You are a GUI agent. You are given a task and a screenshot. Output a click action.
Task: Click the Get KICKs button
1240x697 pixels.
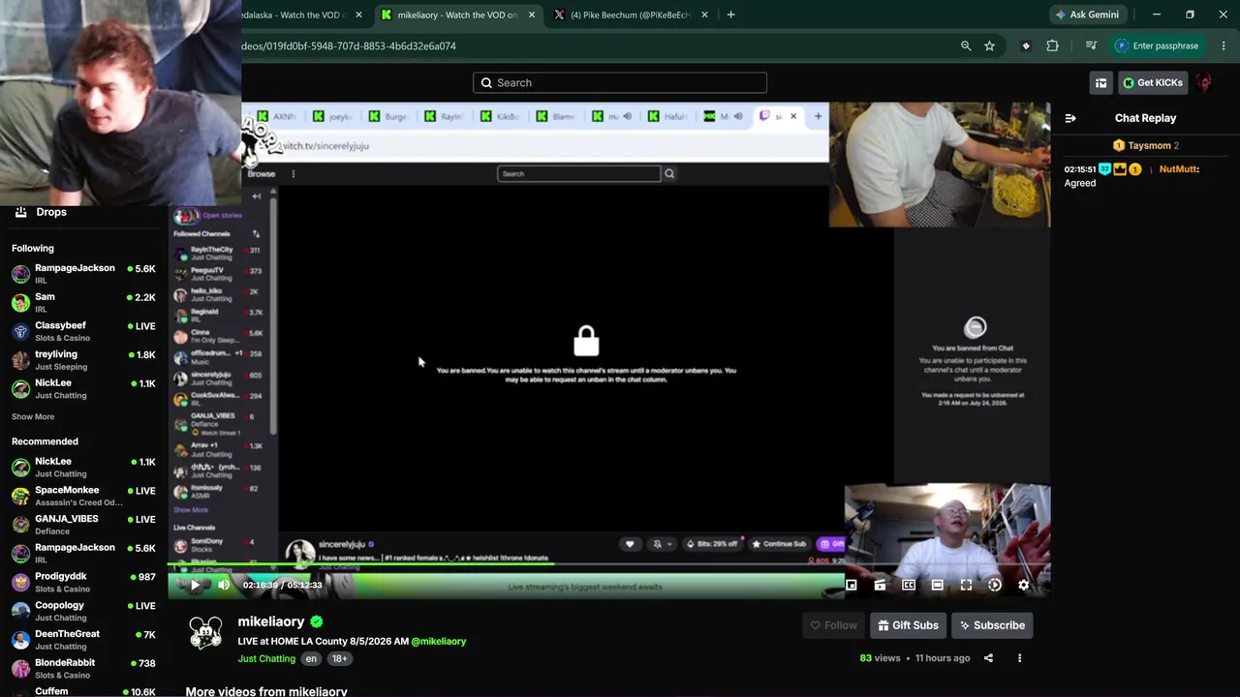pyautogui.click(x=1153, y=82)
